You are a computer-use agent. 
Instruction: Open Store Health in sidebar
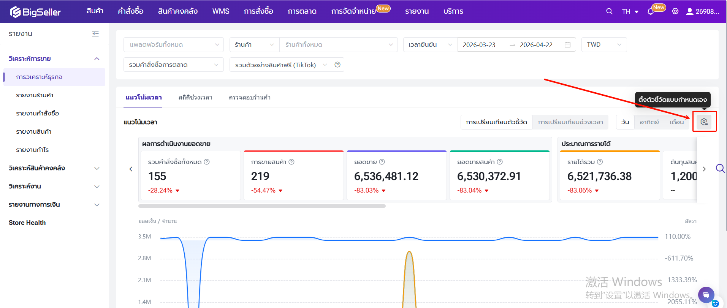pos(27,223)
